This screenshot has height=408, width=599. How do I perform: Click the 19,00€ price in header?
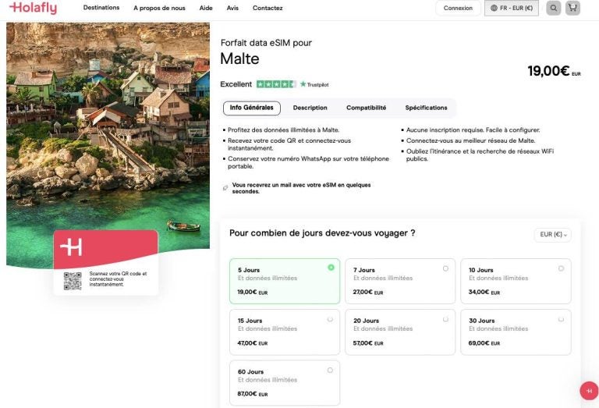[554, 71]
